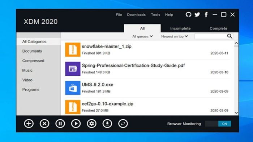Click the zip icon of cef2go-0.10-example.zip
Screen dimensions: 253x142
[73, 107]
